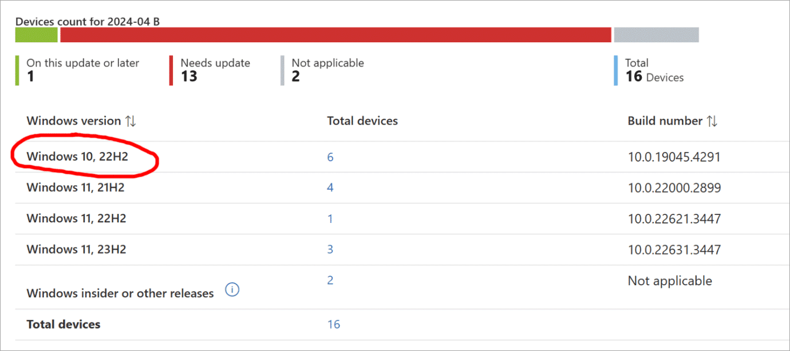The image size is (790, 351).
Task: Click Not applicable in the Build number column
Action: click(x=670, y=281)
